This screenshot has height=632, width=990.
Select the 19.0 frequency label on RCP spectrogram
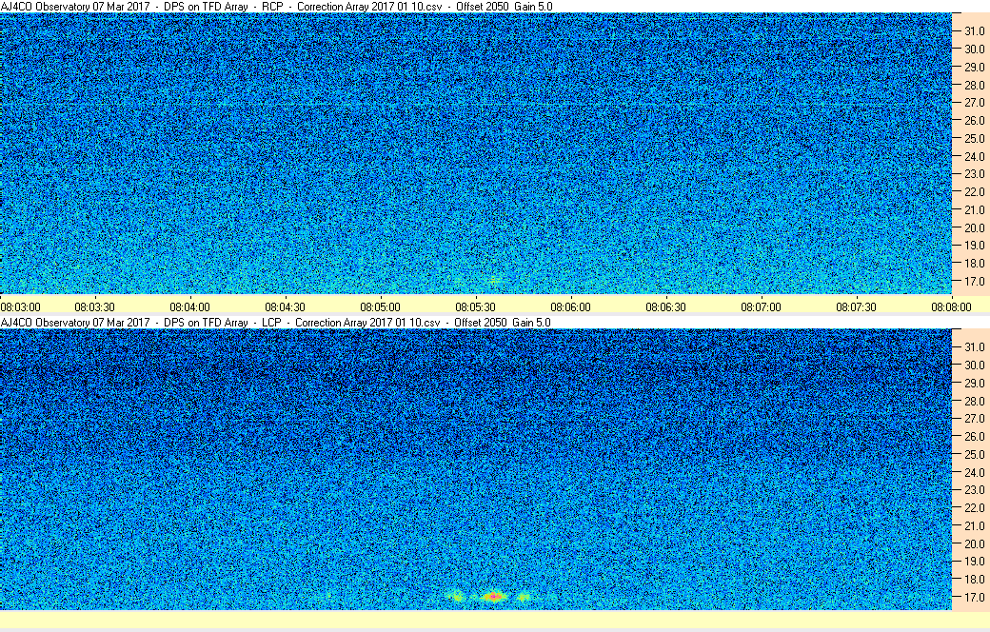974,245
